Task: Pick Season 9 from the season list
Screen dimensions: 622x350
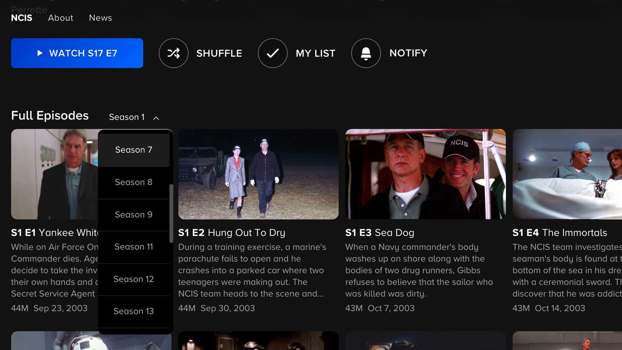Action: (x=133, y=215)
